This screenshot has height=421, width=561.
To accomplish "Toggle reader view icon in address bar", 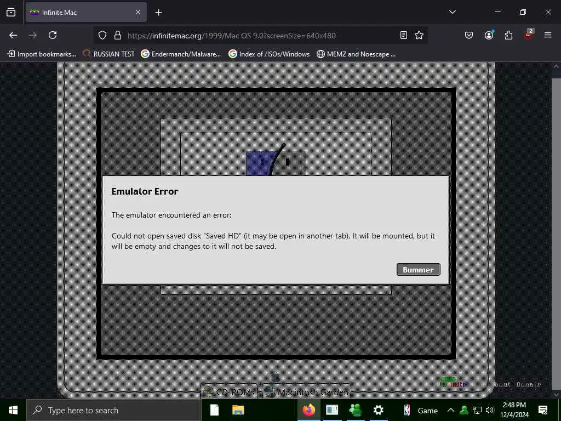I will [x=404, y=35].
